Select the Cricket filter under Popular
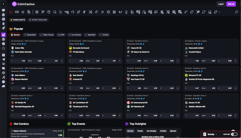Image resolution: width=241 pixels, height=138 pixels. [104, 35]
